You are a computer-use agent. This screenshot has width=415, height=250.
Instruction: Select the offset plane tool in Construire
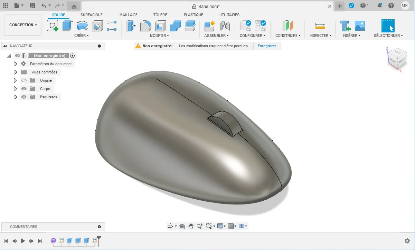coord(287,26)
